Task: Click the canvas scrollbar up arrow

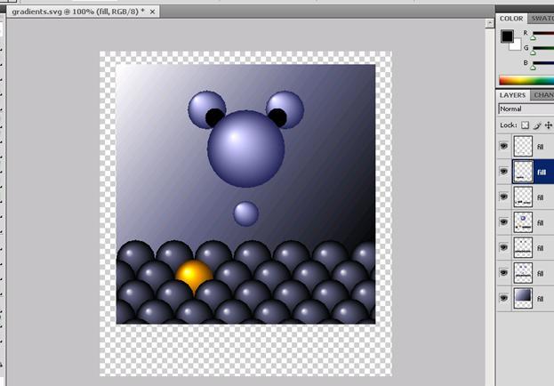Action: coord(490,24)
